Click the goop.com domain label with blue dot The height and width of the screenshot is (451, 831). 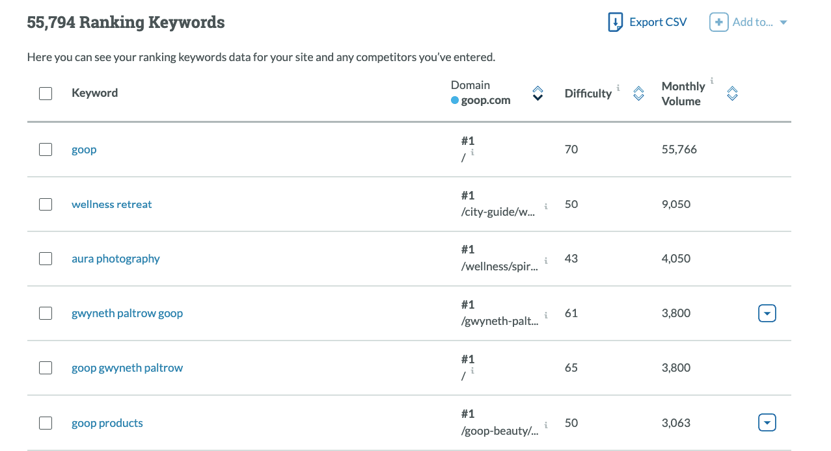pyautogui.click(x=480, y=100)
